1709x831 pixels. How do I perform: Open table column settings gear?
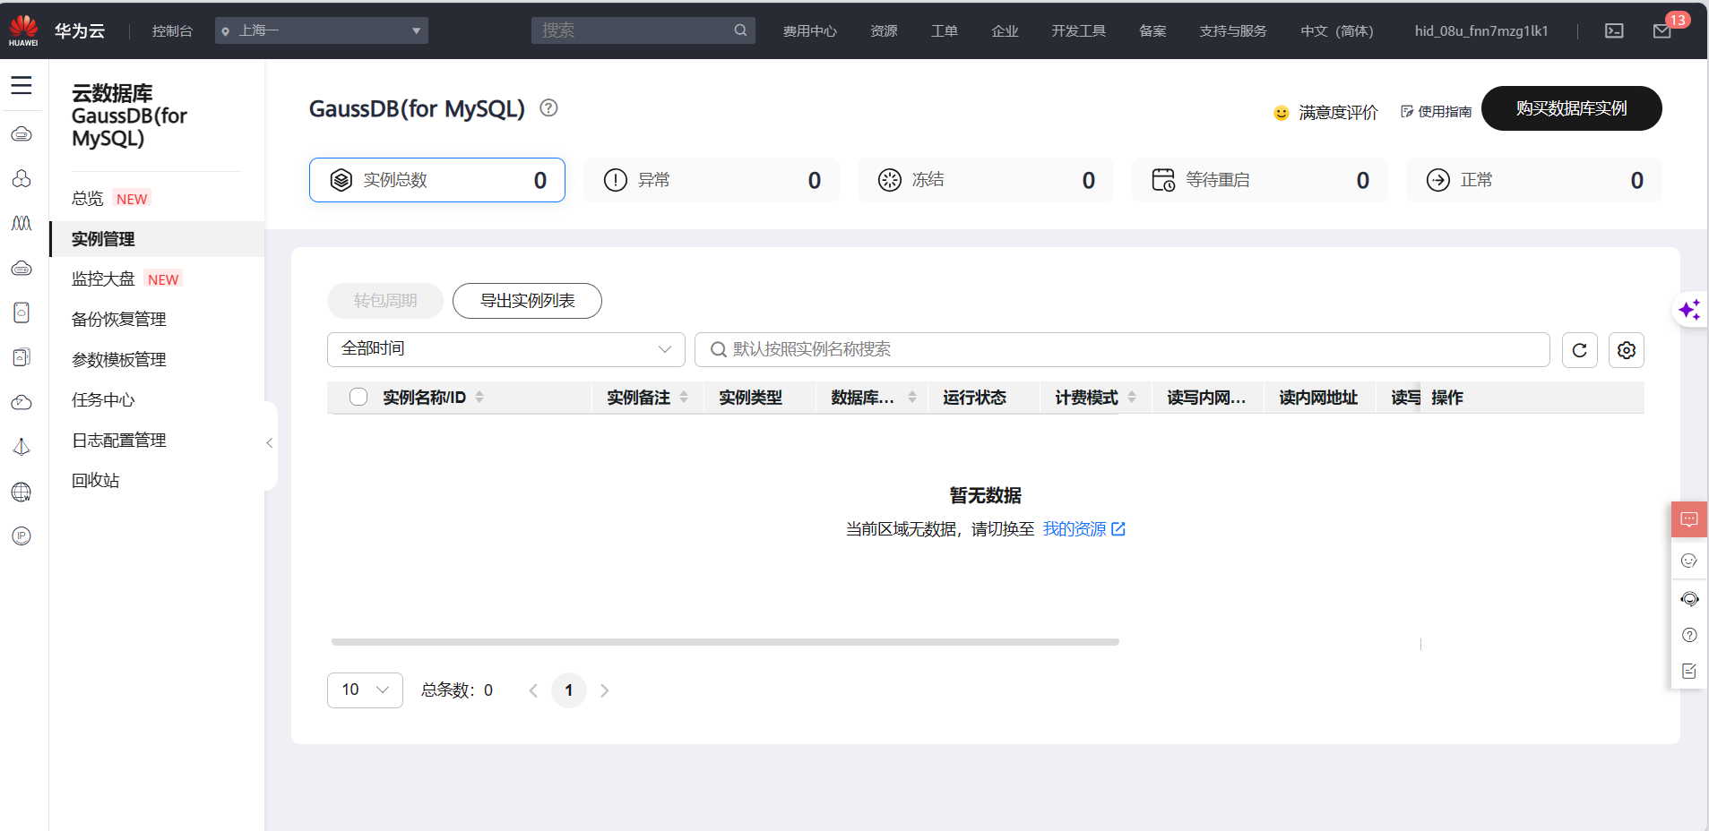click(1627, 350)
